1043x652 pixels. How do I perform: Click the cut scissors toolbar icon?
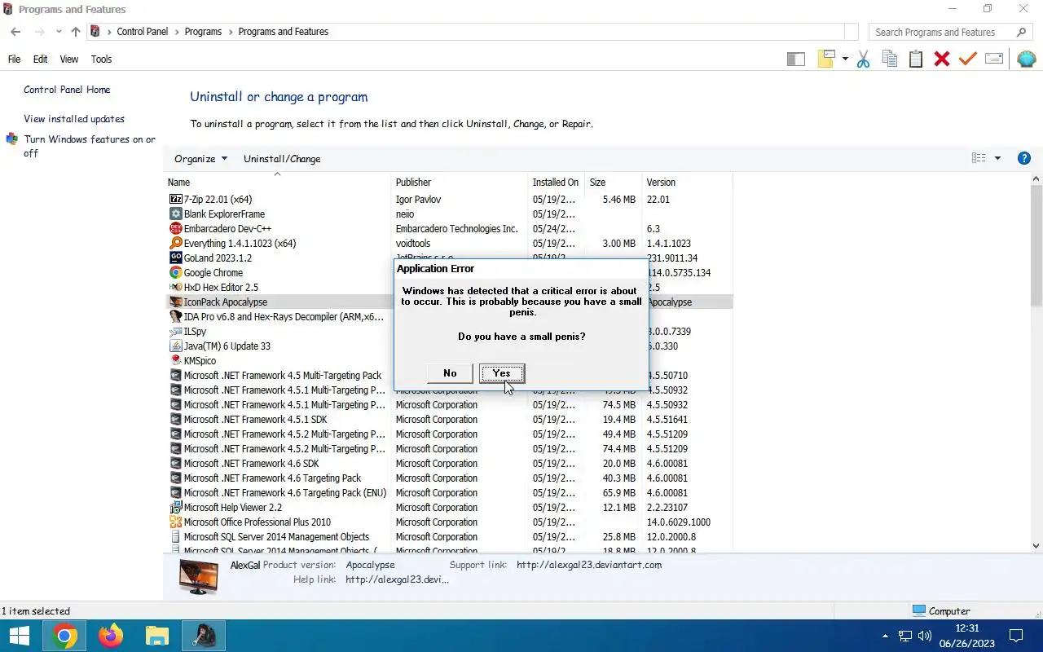pyautogui.click(x=864, y=59)
